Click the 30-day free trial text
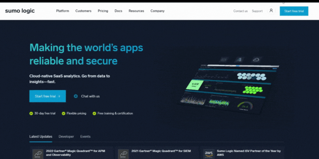 click(45, 113)
